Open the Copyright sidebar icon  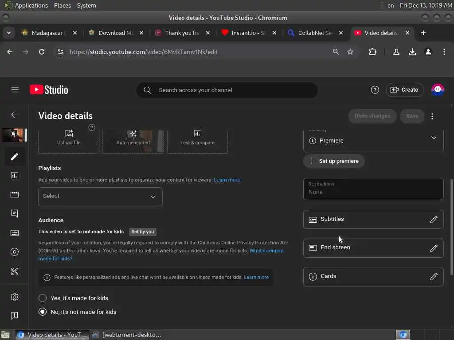point(15,252)
